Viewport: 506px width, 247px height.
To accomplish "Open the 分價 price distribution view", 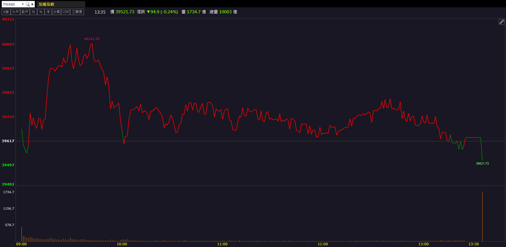I will pyautogui.click(x=56, y=12).
